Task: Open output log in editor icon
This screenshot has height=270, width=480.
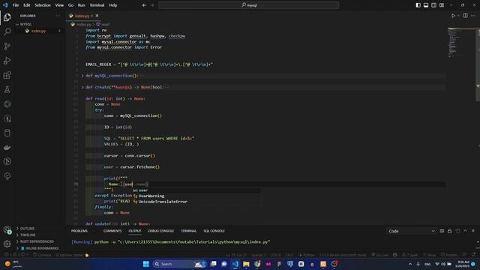Action: [457, 231]
